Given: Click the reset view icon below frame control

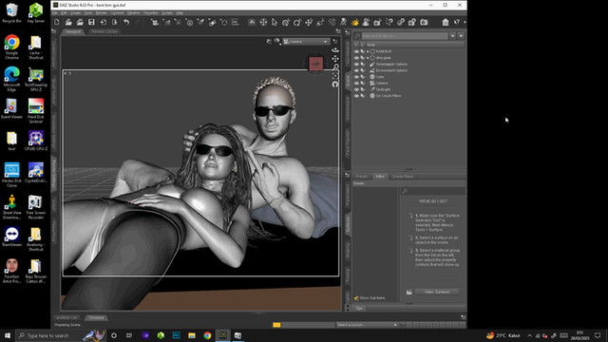Looking at the screenshot, I should coord(335,85).
